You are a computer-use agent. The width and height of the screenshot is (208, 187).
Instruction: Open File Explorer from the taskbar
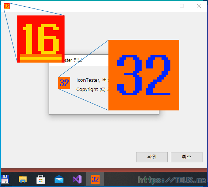pyautogui.click(x=23, y=179)
